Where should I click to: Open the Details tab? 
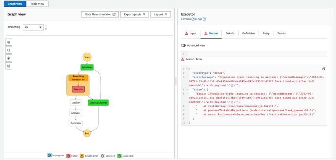pos(230,34)
